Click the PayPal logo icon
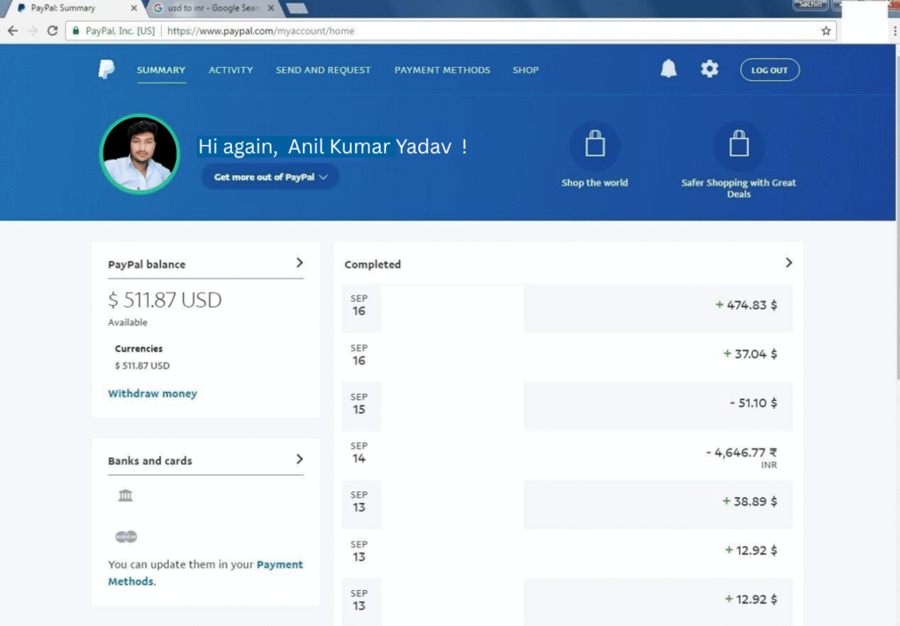 click(x=106, y=69)
